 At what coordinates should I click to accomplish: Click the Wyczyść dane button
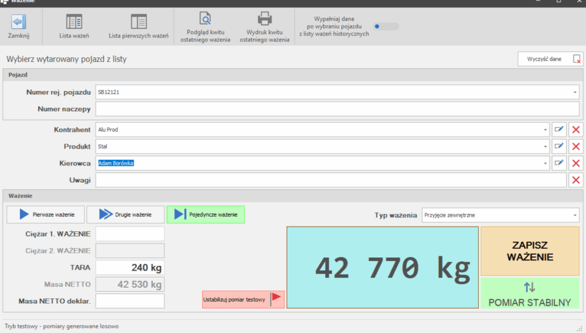click(x=550, y=59)
